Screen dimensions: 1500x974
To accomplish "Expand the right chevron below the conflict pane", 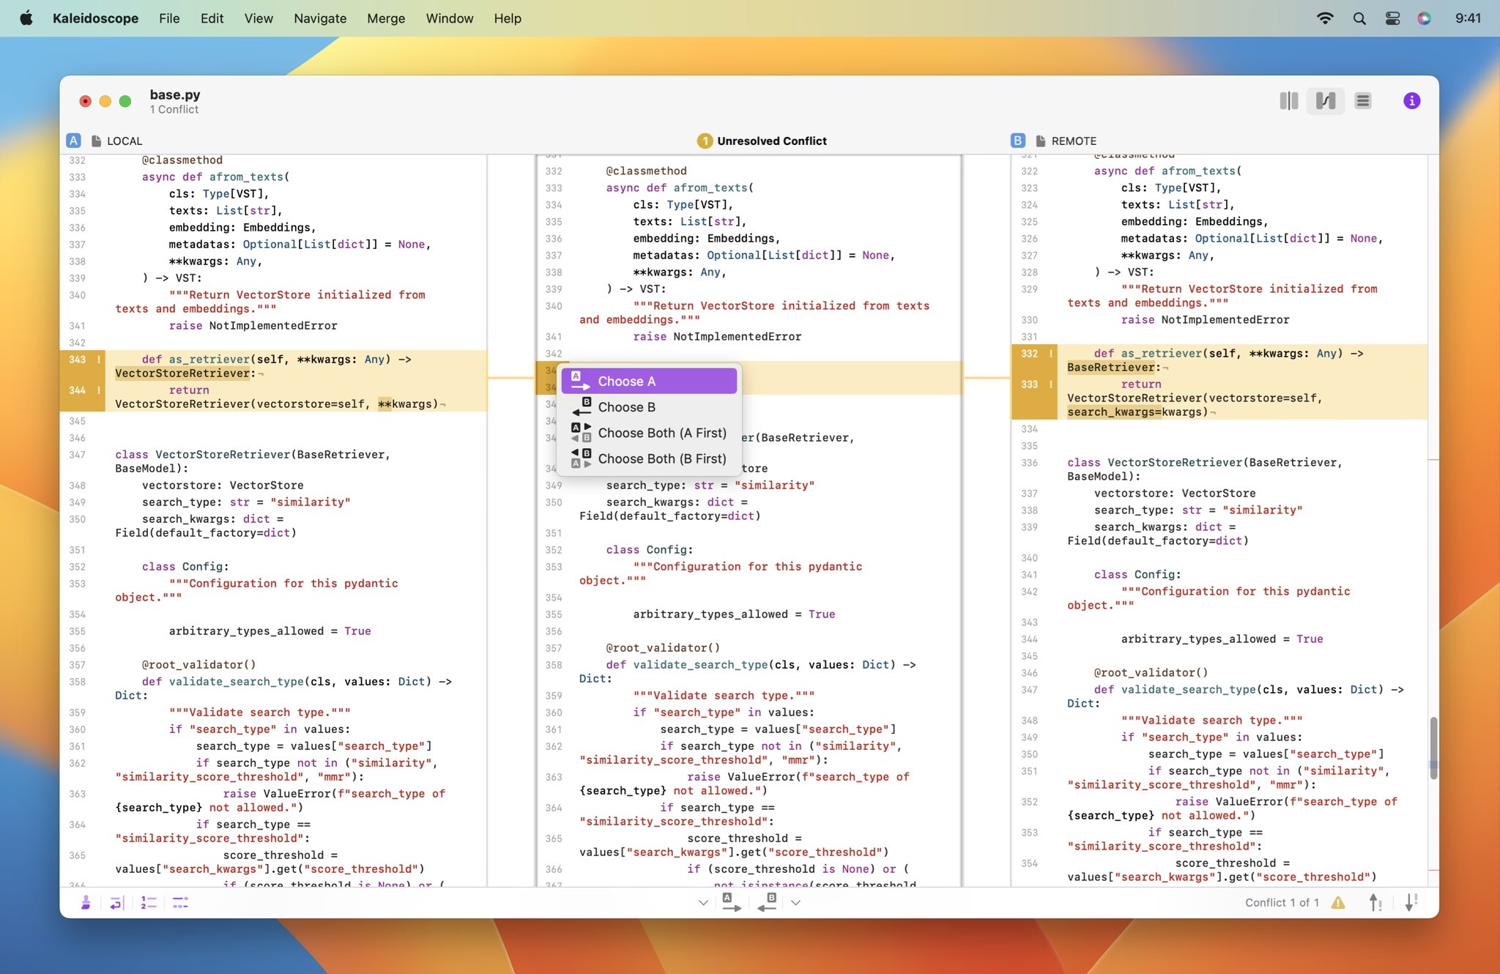I will coord(795,902).
